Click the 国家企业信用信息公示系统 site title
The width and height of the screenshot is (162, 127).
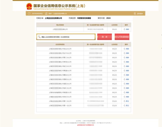coord(59,6)
